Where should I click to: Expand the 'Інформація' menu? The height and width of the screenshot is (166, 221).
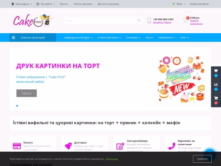(x=167, y=38)
